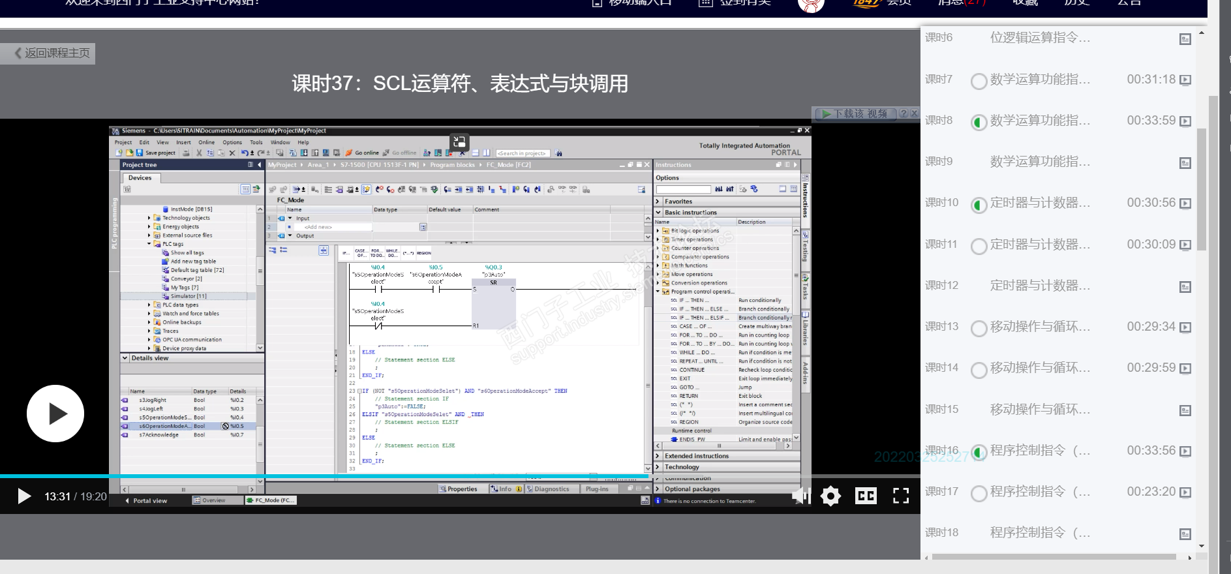Dismiss the 下载该视频 download bar with X
This screenshot has height=574, width=1231.
click(x=914, y=113)
